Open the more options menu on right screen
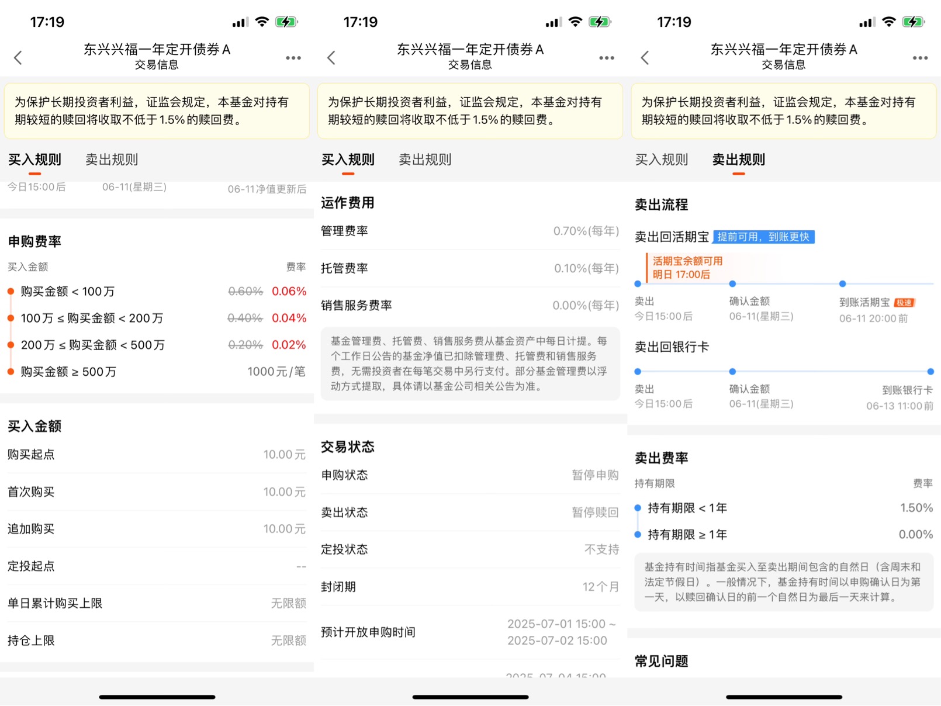 [x=920, y=58]
